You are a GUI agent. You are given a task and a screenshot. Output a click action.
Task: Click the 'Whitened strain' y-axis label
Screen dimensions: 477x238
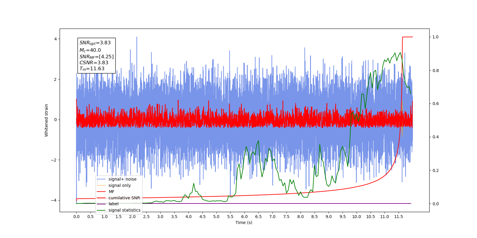point(47,120)
